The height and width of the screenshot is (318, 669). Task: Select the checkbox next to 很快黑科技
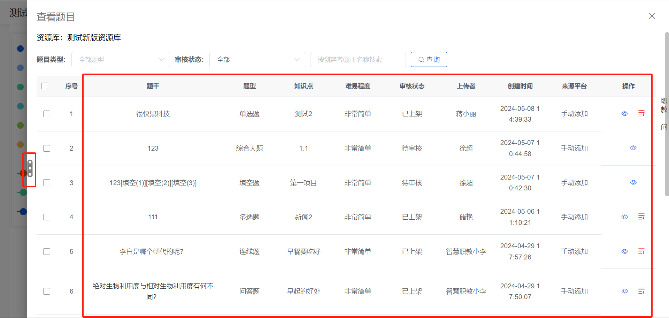tap(46, 114)
